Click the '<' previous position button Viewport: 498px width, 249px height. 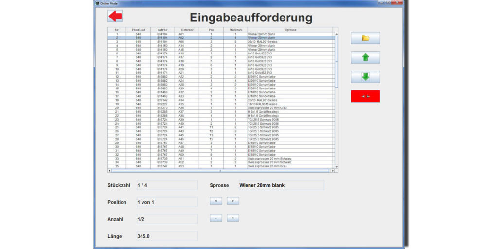pos(216,201)
